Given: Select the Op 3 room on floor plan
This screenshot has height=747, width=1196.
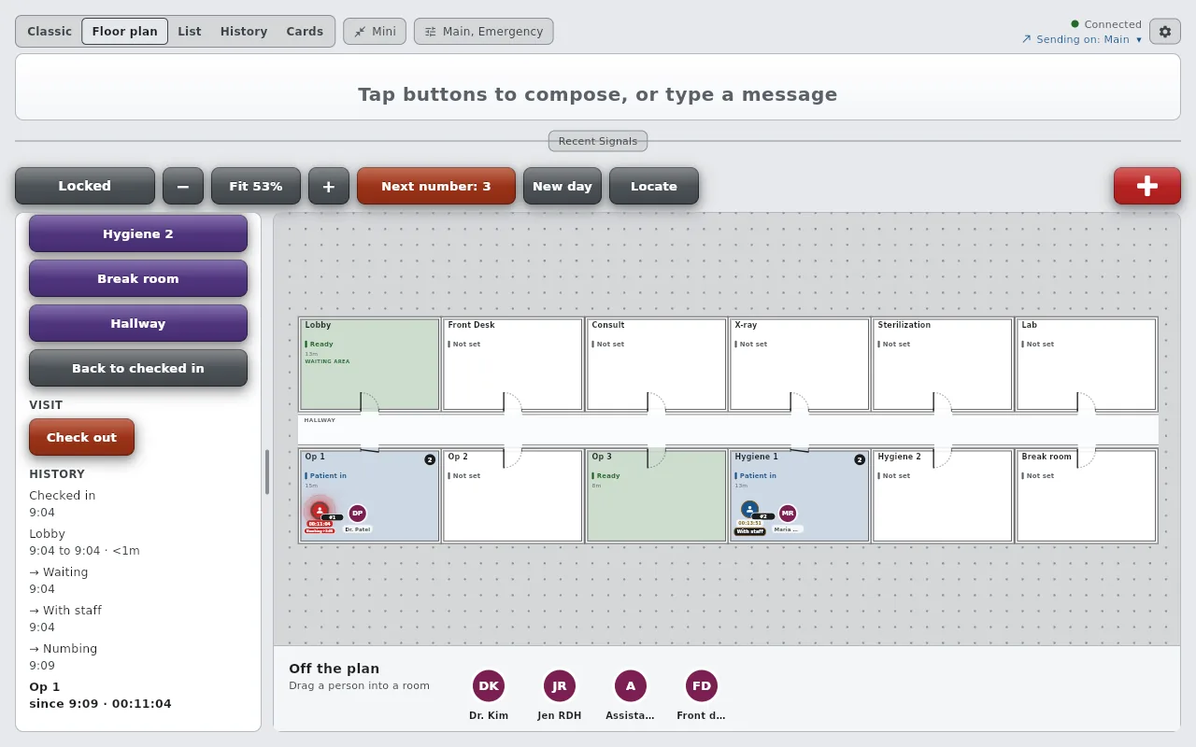Looking at the screenshot, I should 657,496.
